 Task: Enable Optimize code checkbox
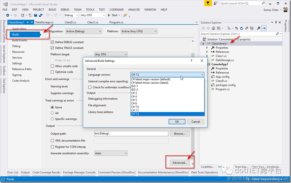tap(52, 72)
